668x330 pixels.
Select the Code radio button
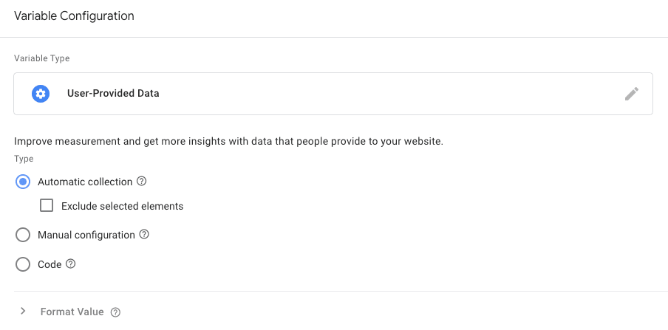click(24, 264)
